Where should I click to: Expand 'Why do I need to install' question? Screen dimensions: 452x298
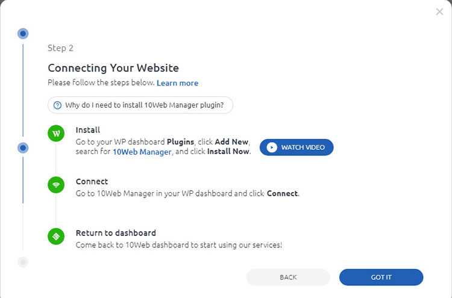(144, 105)
